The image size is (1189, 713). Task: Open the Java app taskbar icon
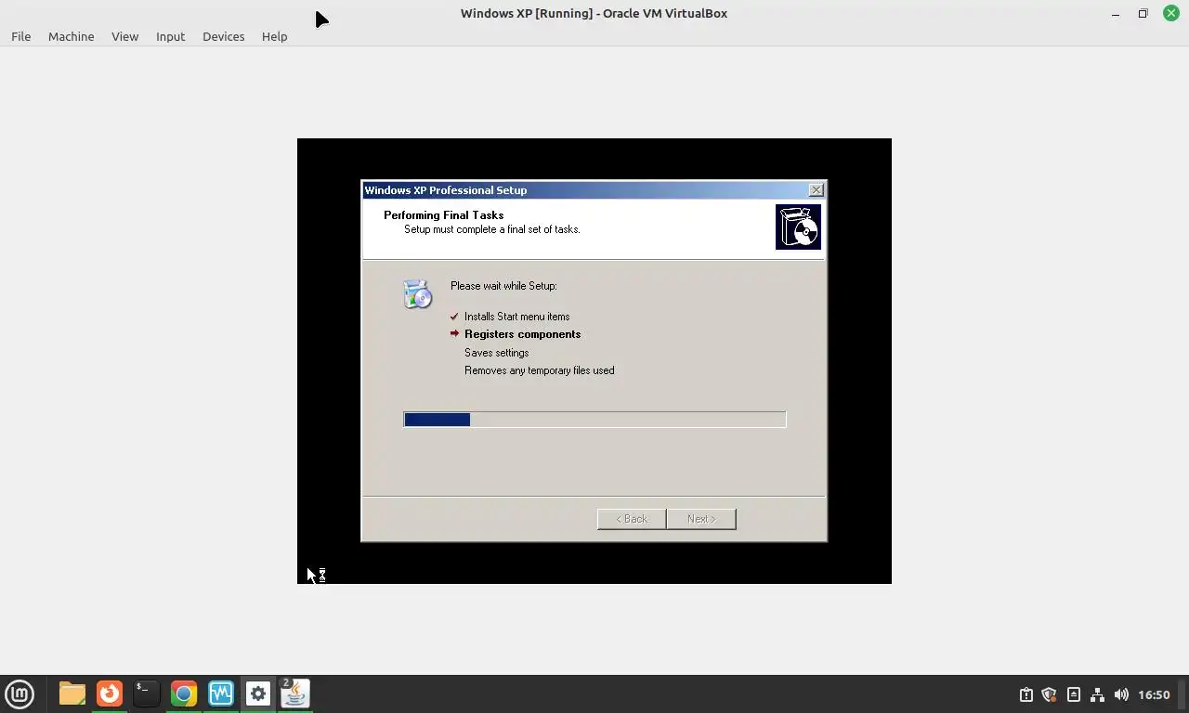[x=294, y=694]
